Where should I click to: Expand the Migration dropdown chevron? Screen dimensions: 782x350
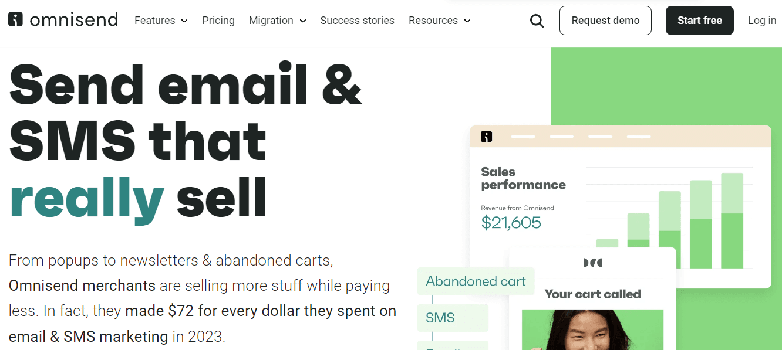[303, 21]
